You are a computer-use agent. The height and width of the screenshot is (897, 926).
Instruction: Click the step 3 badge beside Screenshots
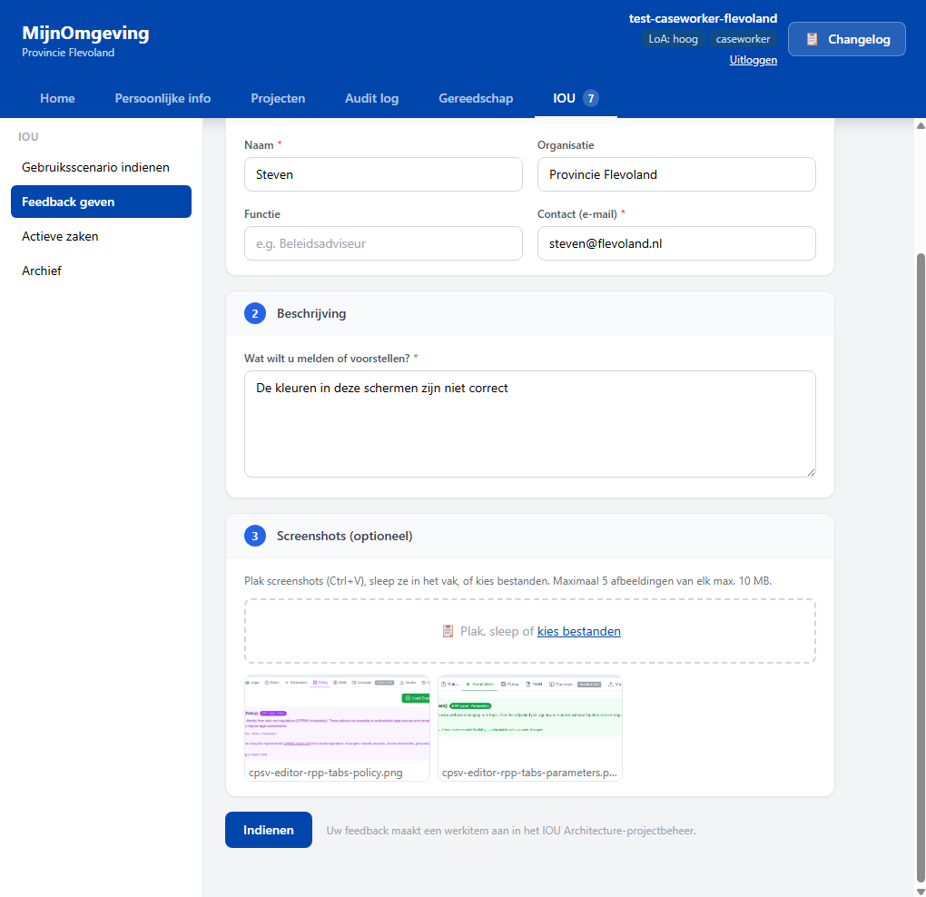click(x=254, y=536)
